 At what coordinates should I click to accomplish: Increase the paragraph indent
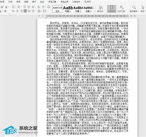click(29, 7)
